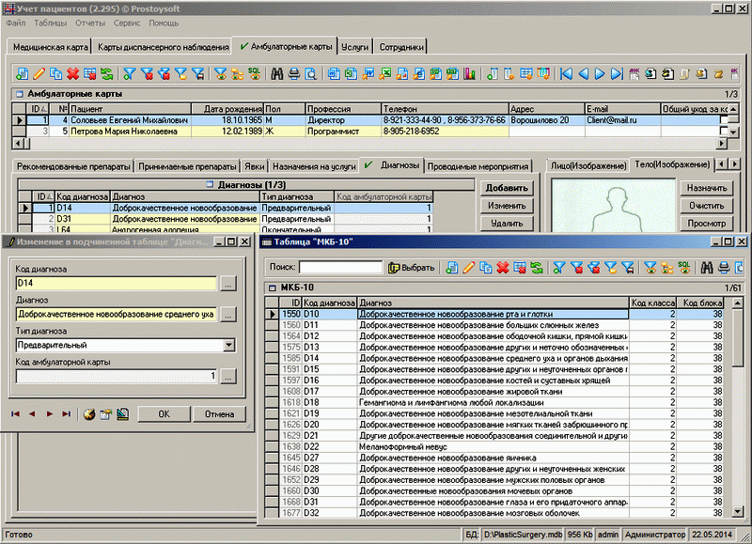Toggle the checkbox in Соловьев's row

[725, 120]
